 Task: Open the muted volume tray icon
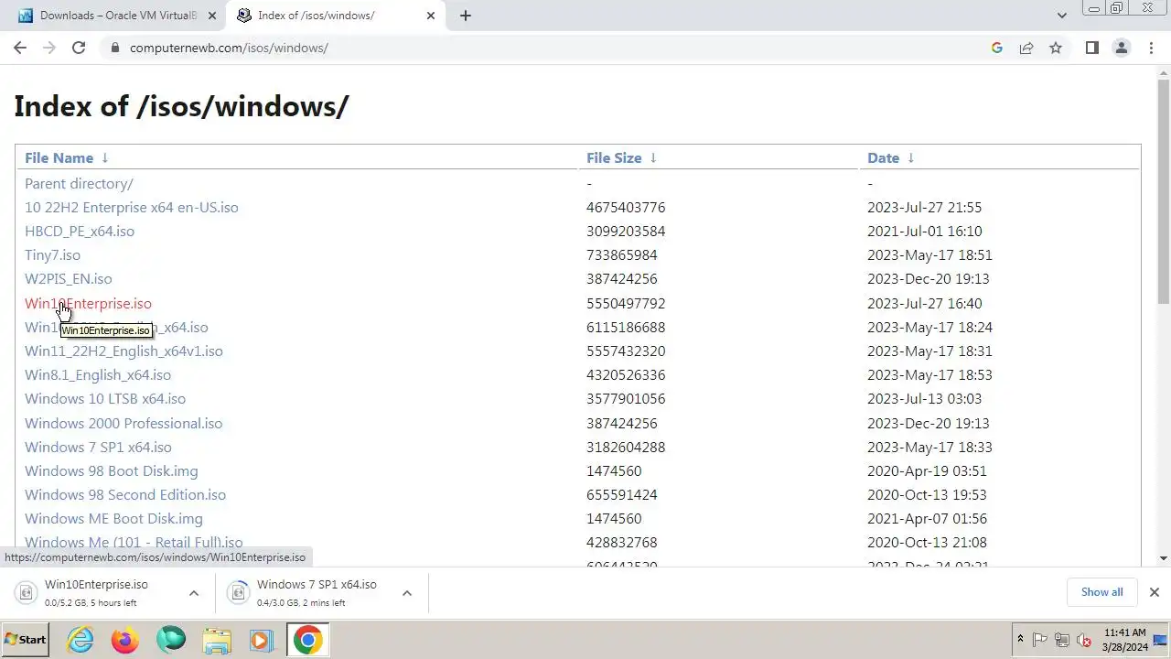[x=1084, y=640]
